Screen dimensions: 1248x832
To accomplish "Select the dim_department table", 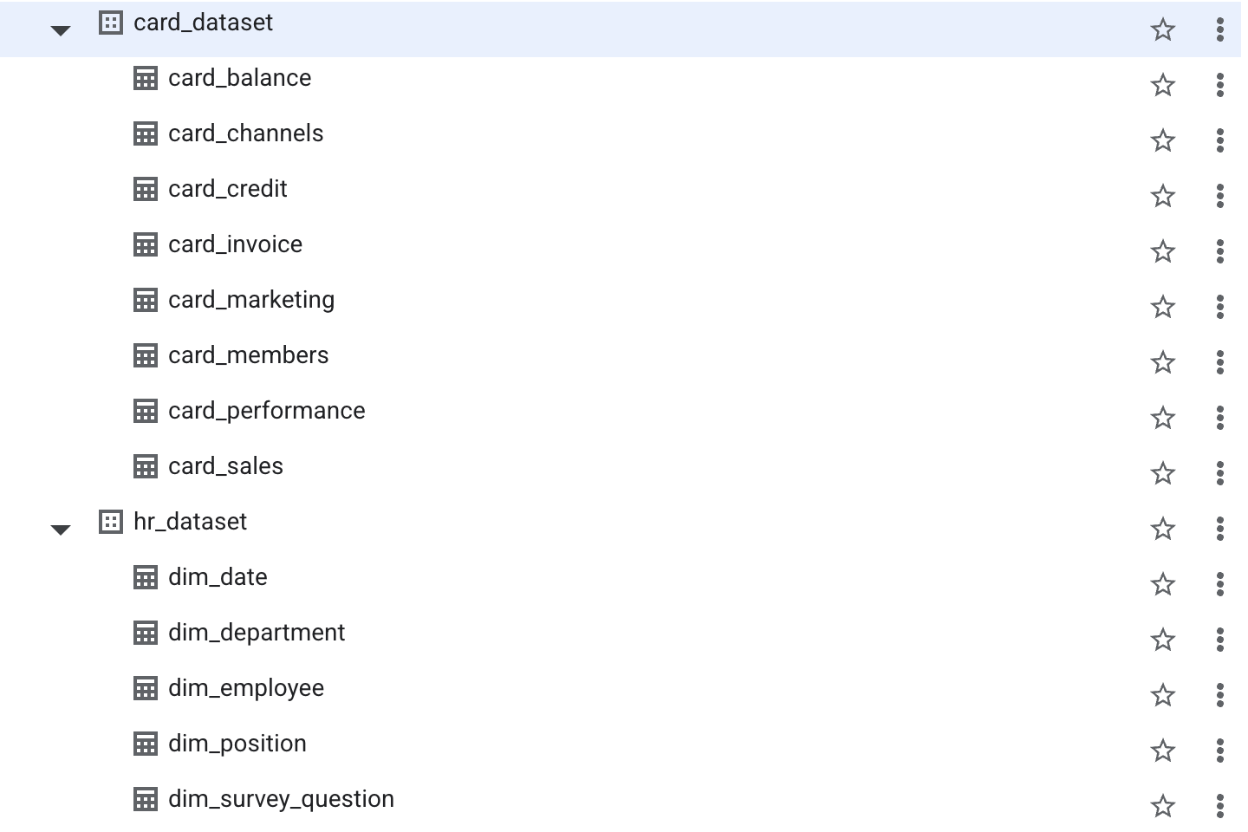I will [x=257, y=633].
